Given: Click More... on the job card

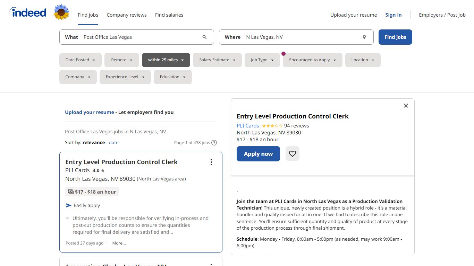Looking at the screenshot, I should (x=119, y=243).
